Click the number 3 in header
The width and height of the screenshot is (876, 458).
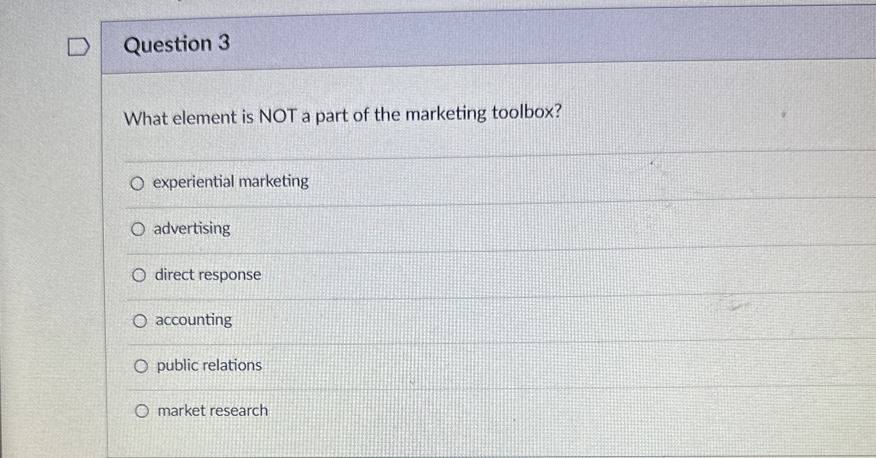tap(224, 43)
